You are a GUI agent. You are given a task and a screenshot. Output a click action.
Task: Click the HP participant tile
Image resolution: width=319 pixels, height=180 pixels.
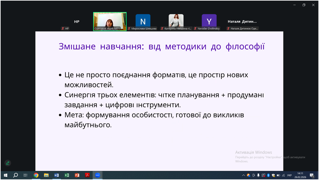pyautogui.click(x=77, y=22)
